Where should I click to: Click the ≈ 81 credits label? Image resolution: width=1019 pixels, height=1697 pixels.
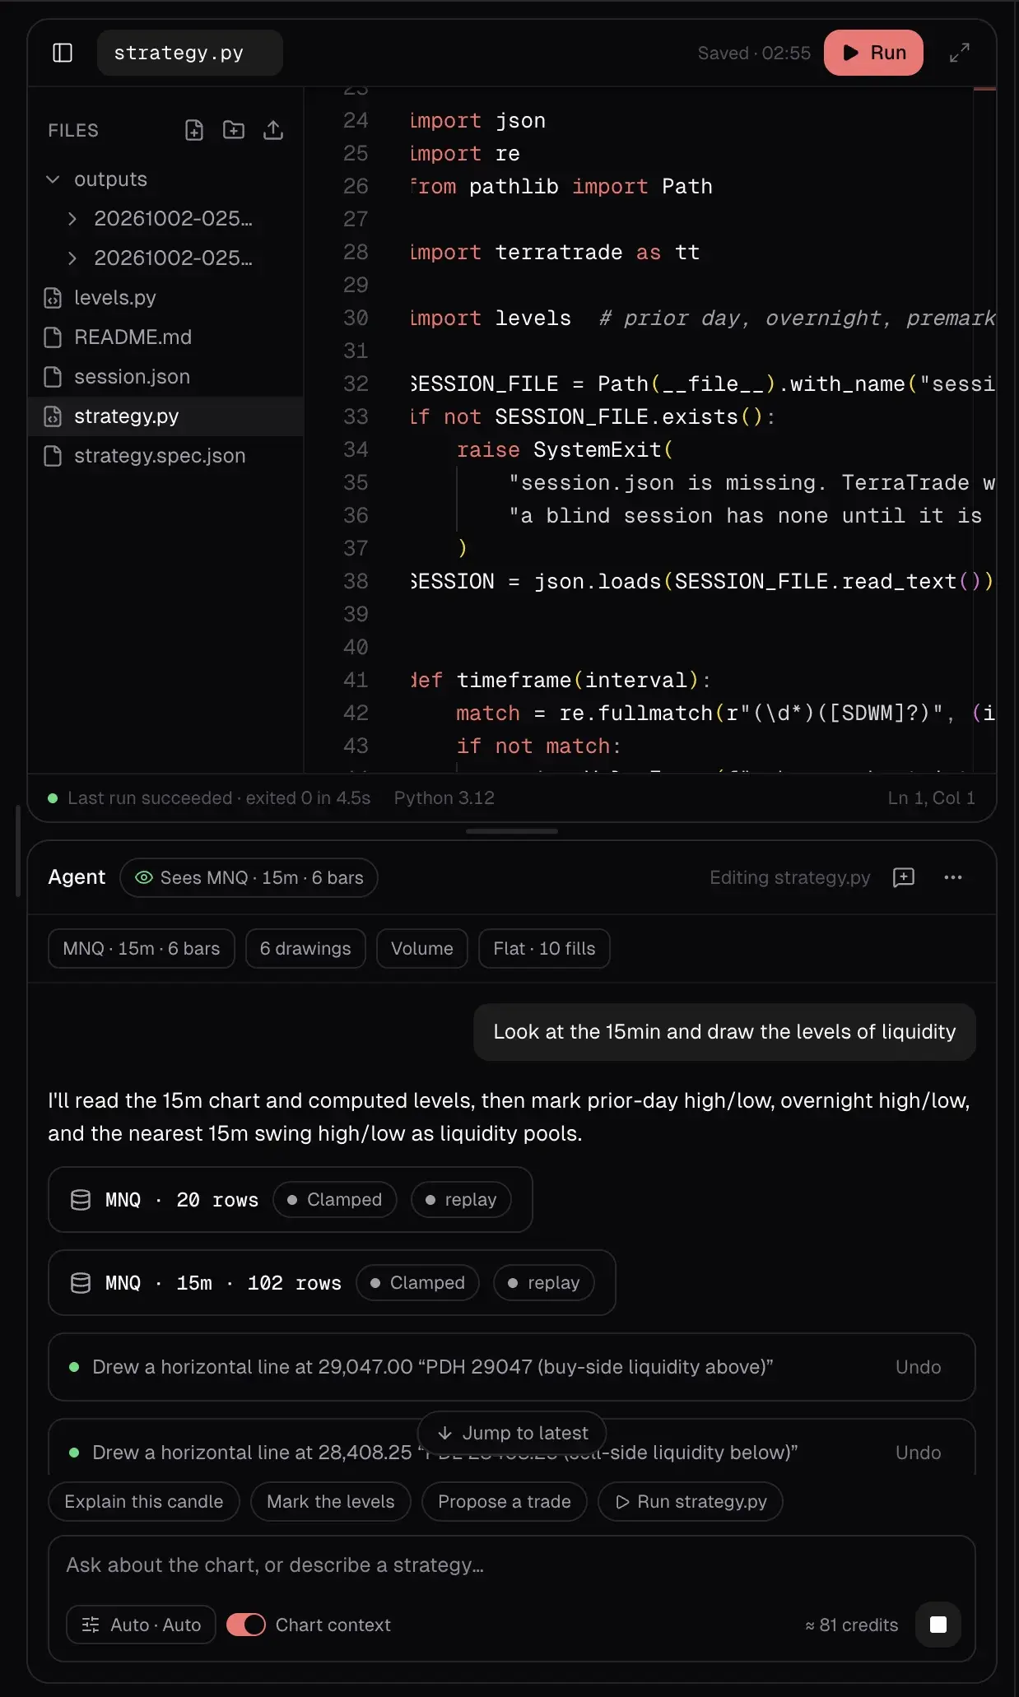click(x=852, y=1625)
